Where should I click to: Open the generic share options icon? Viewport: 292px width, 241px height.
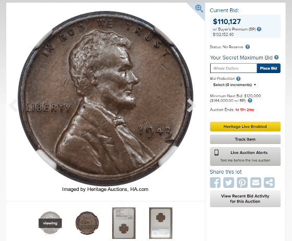269,183
